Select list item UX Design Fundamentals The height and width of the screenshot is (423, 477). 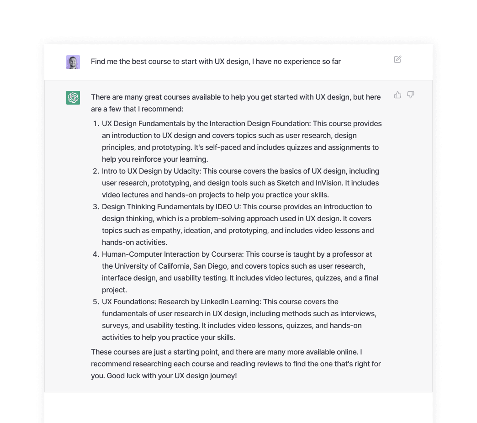(x=242, y=142)
